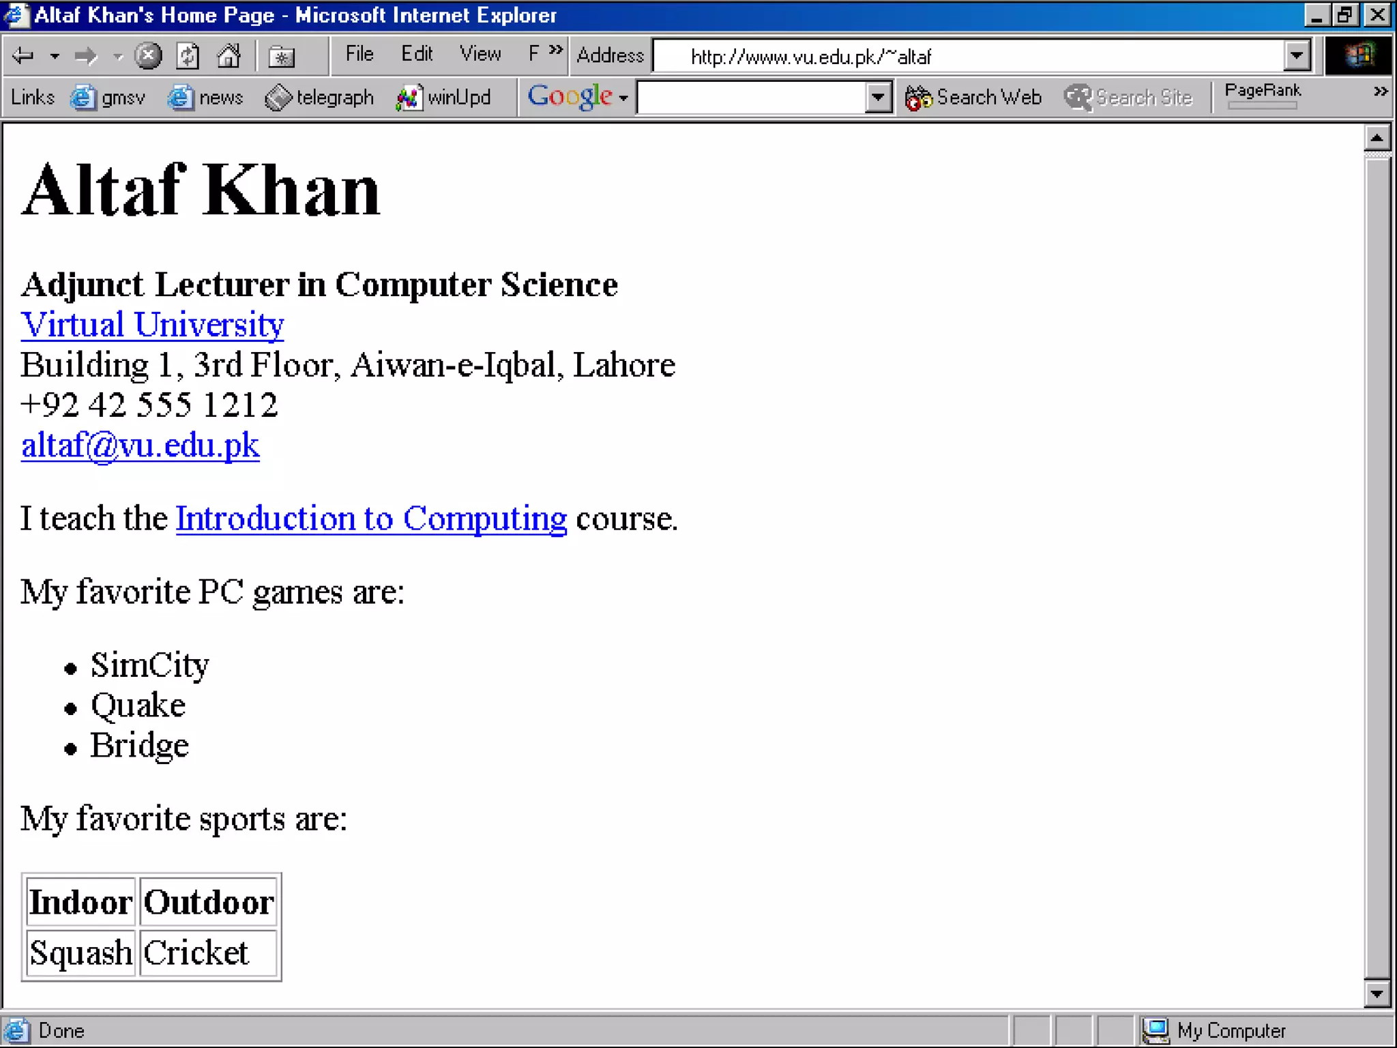Click inside the Google search field
1397x1048 pixels.
coord(750,98)
